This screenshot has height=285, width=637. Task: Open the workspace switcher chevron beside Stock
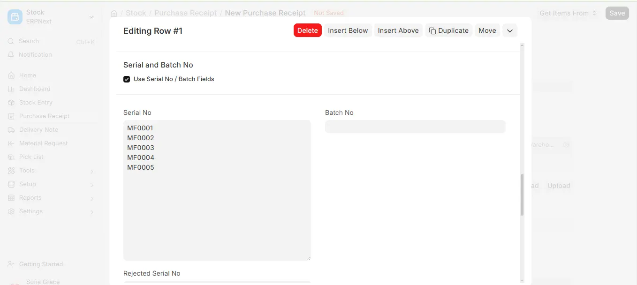pos(91,17)
